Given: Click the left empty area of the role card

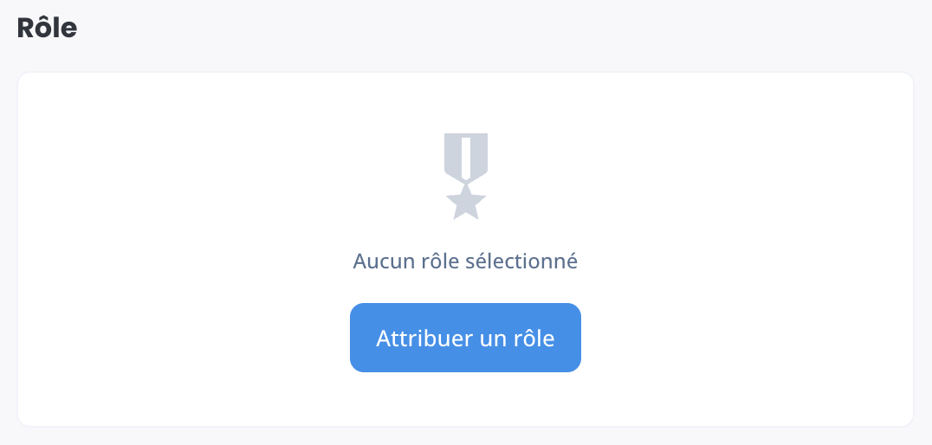Looking at the screenshot, I should click(x=178, y=249).
